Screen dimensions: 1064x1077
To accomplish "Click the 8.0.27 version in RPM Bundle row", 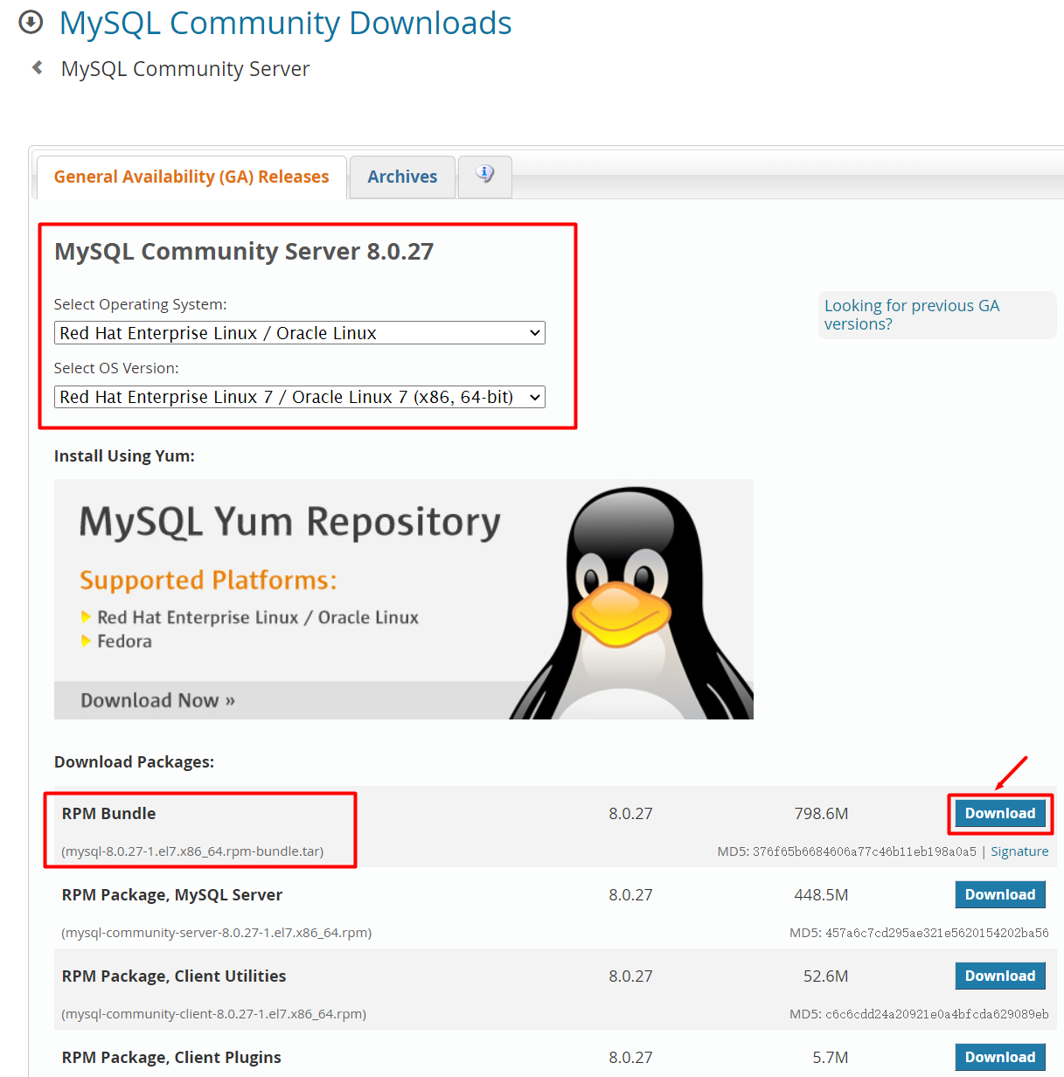I will [630, 813].
